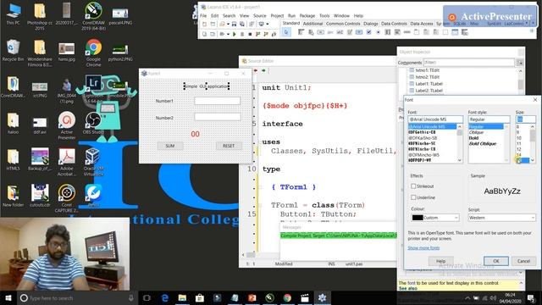Open the run mode dropdown arrow before Run
This screenshot has height=305, width=542.
click(228, 34)
